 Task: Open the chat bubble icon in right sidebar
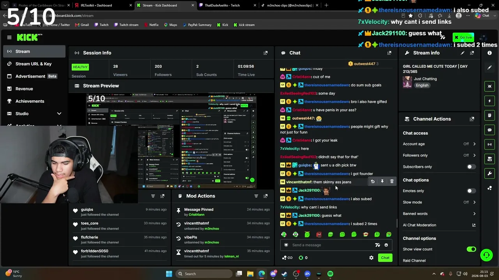tap(490, 130)
